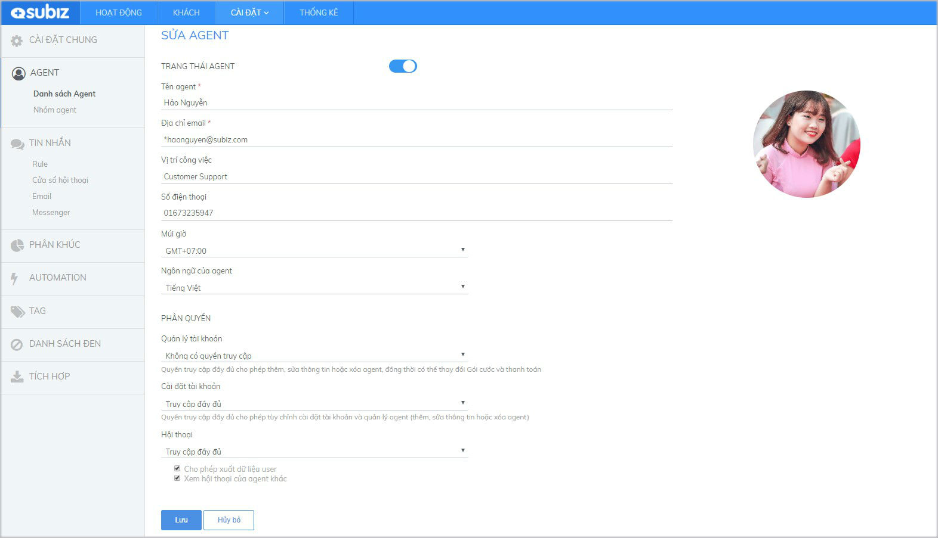Expand the Quản lý tài khoản dropdown
The height and width of the screenshot is (538, 938).
click(x=314, y=356)
